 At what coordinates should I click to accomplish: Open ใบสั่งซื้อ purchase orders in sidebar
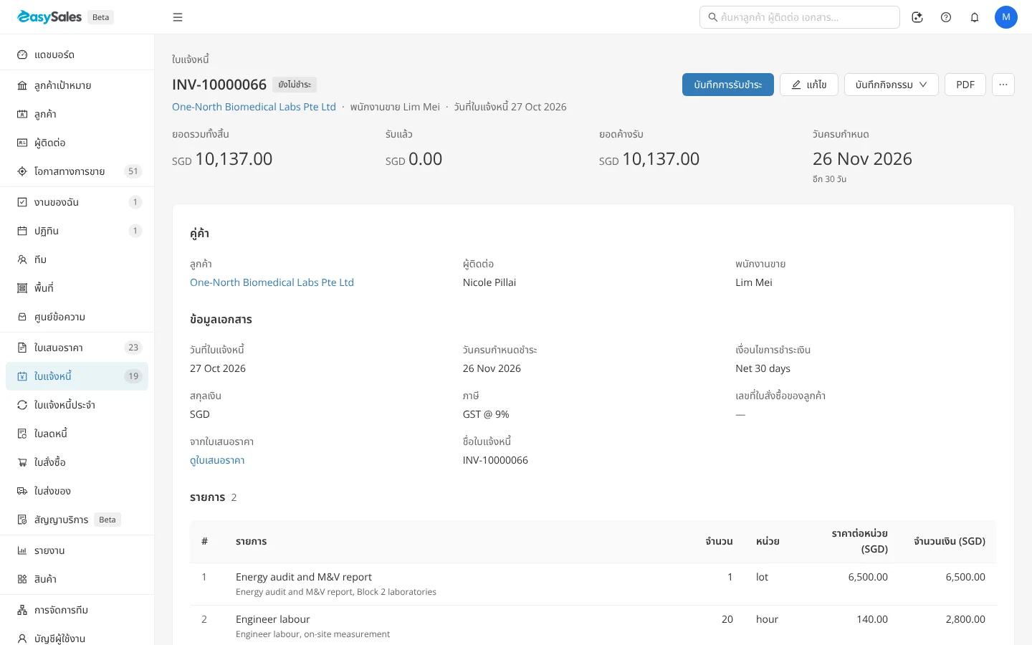click(77, 462)
